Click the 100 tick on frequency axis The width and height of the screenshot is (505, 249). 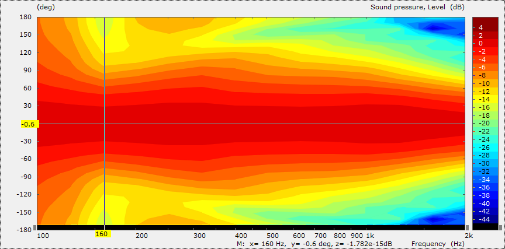click(x=43, y=236)
